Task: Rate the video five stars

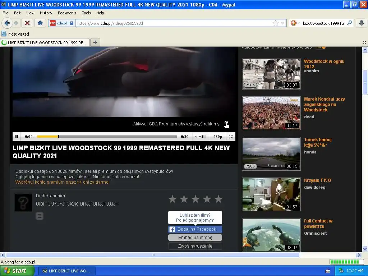Action: pyautogui.click(x=218, y=199)
